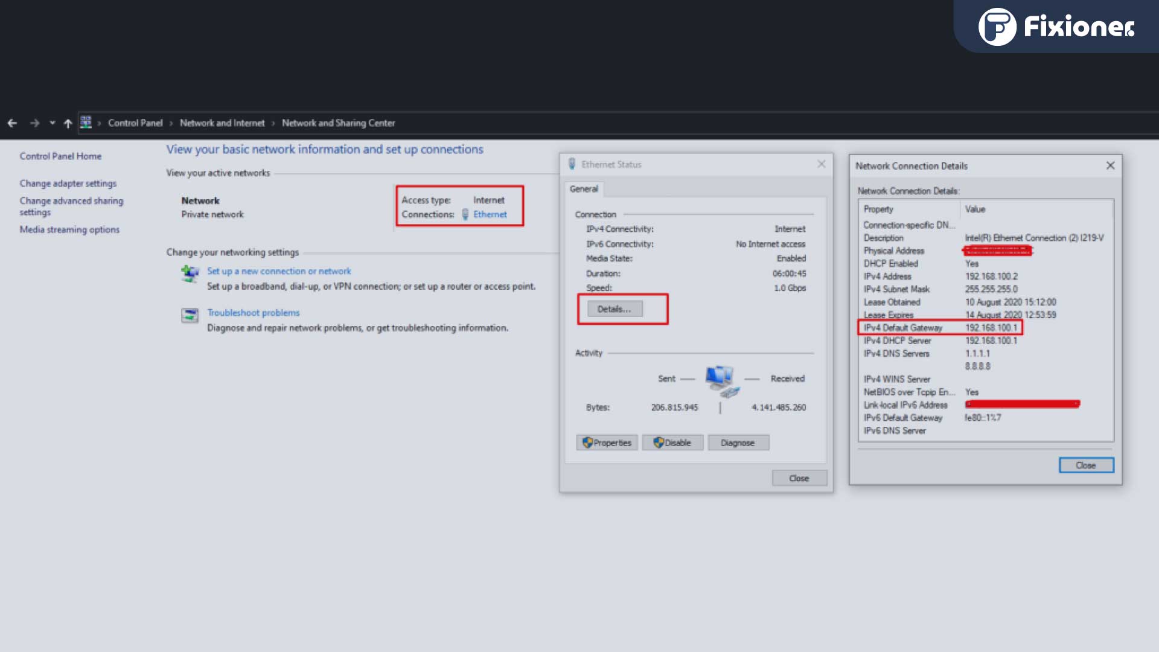Go up one level arrow
The height and width of the screenshot is (652, 1159).
(x=68, y=123)
